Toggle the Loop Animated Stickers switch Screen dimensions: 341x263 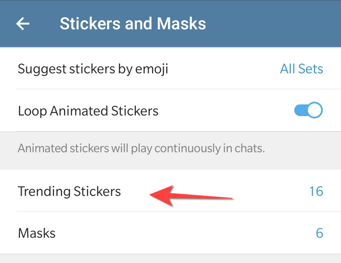[308, 110]
